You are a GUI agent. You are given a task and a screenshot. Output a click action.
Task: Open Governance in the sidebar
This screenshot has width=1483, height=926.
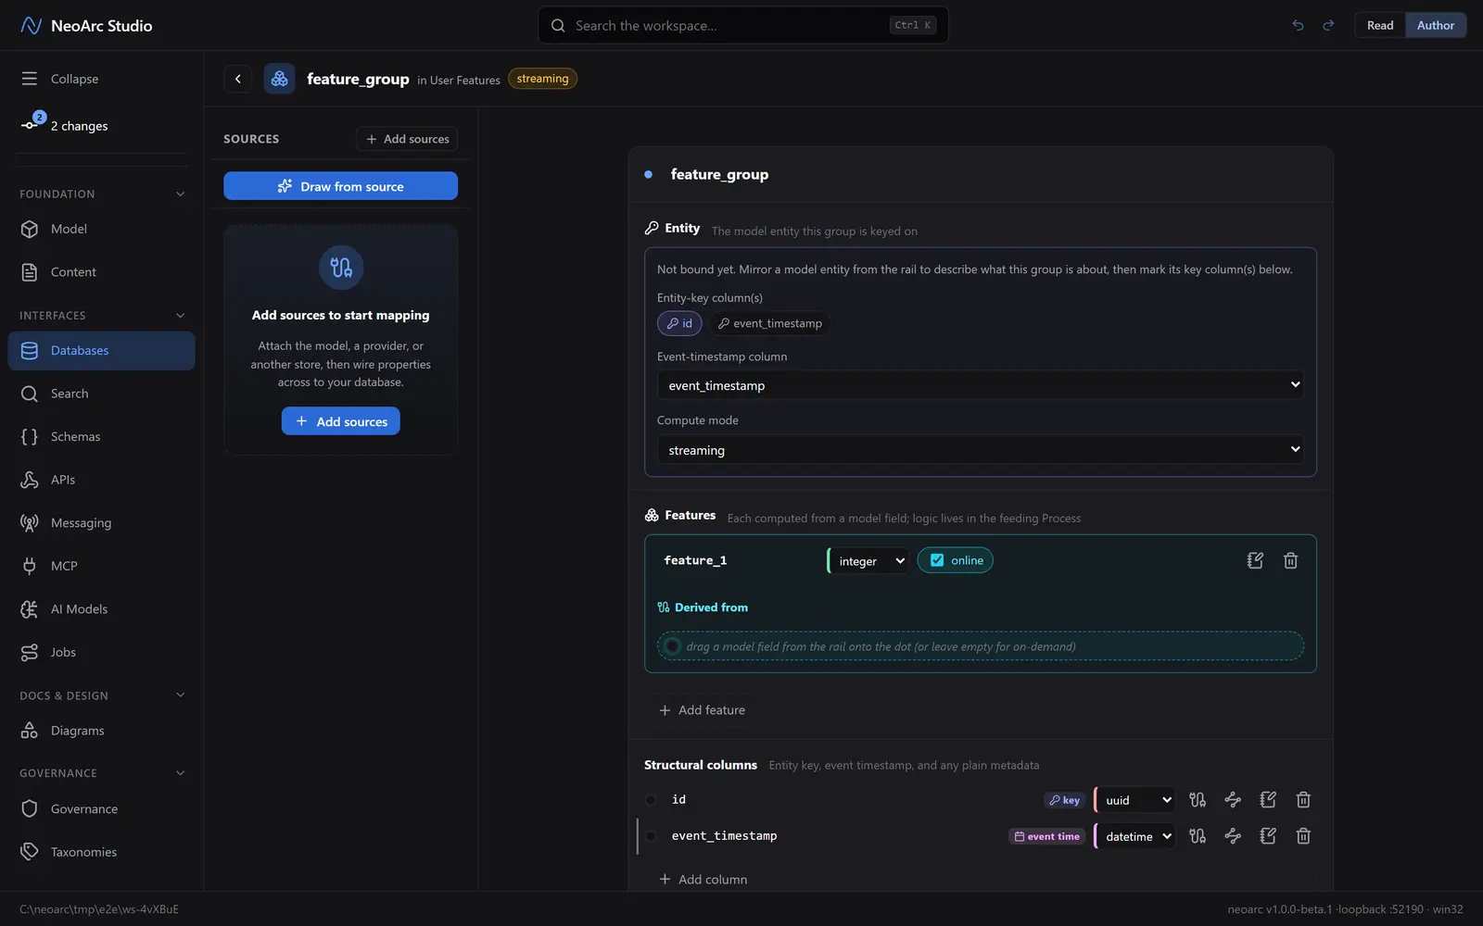[102, 808]
